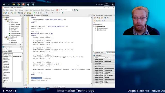Open Chrome from the Windows taskbar
165x93 pixels.
19,4
